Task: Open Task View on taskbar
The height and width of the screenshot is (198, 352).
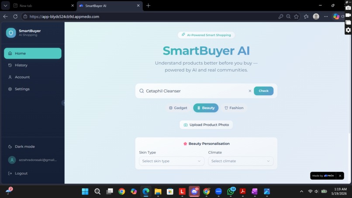Action: (x=110, y=191)
